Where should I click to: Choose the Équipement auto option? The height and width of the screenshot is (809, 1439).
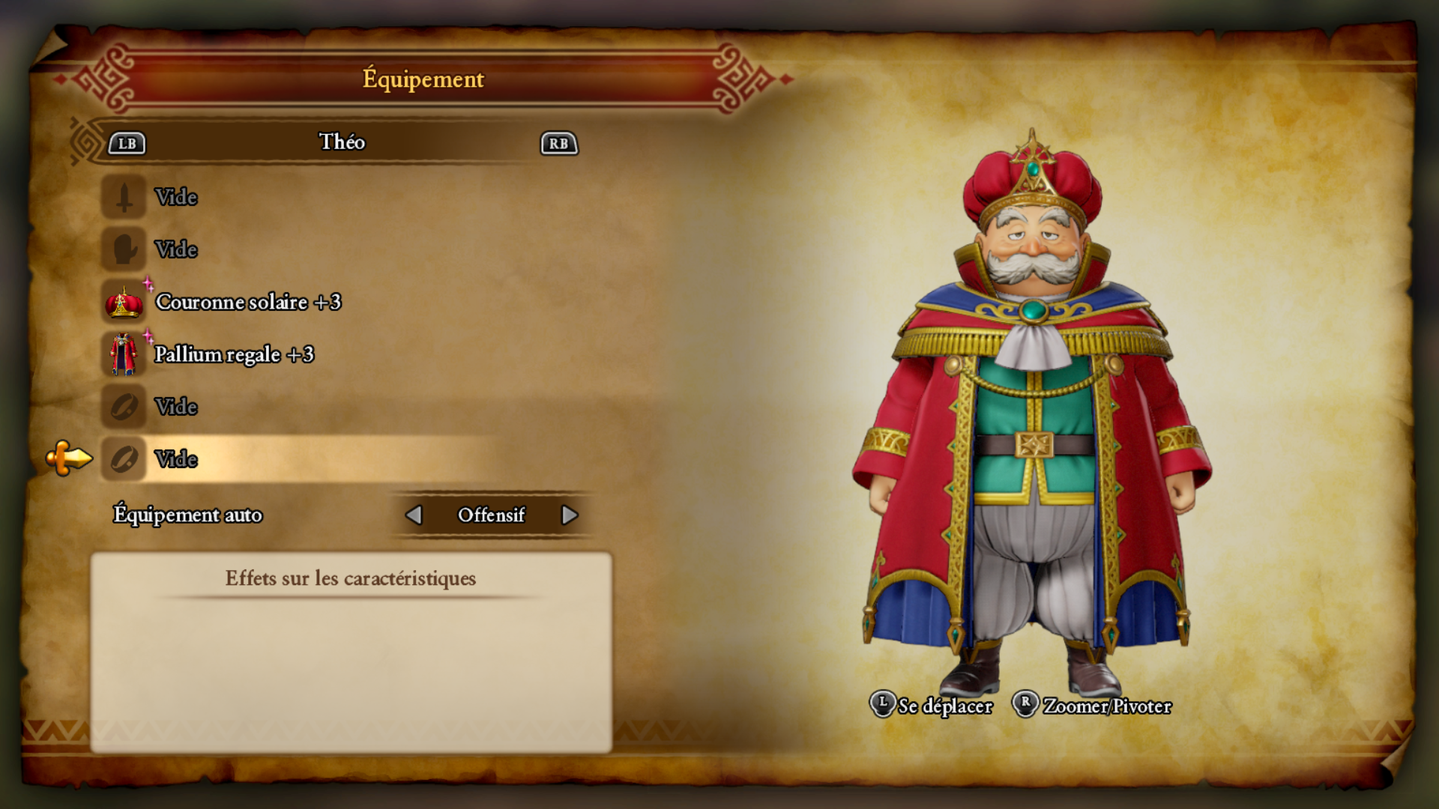[x=188, y=515]
